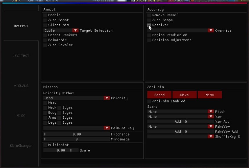Tick the Detect Peekers checkbox
Screen dimensions: 249x168
45,35
